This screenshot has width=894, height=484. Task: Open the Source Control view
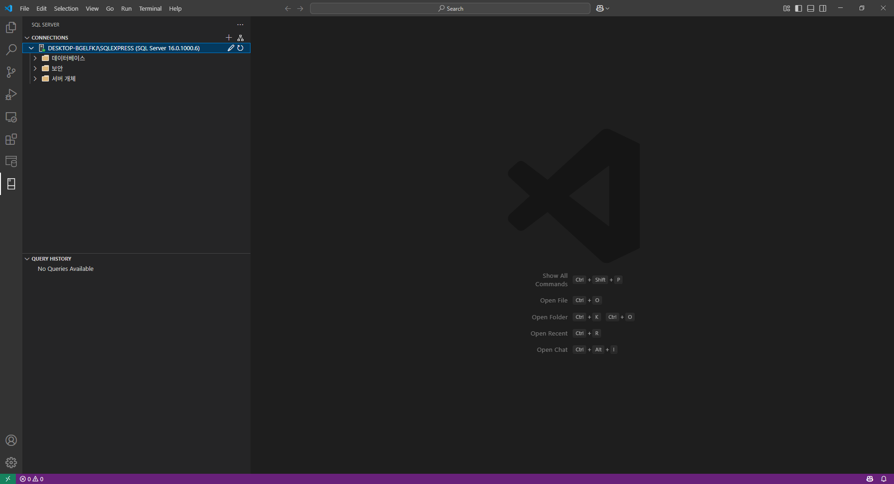[11, 72]
